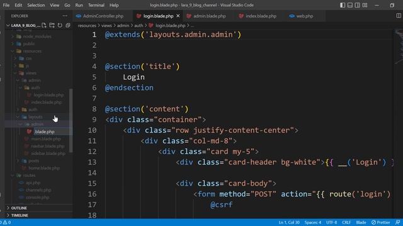Image resolution: width=403 pixels, height=226 pixels.
Task: Change file encoding via UTF-8
Action: (x=332, y=222)
